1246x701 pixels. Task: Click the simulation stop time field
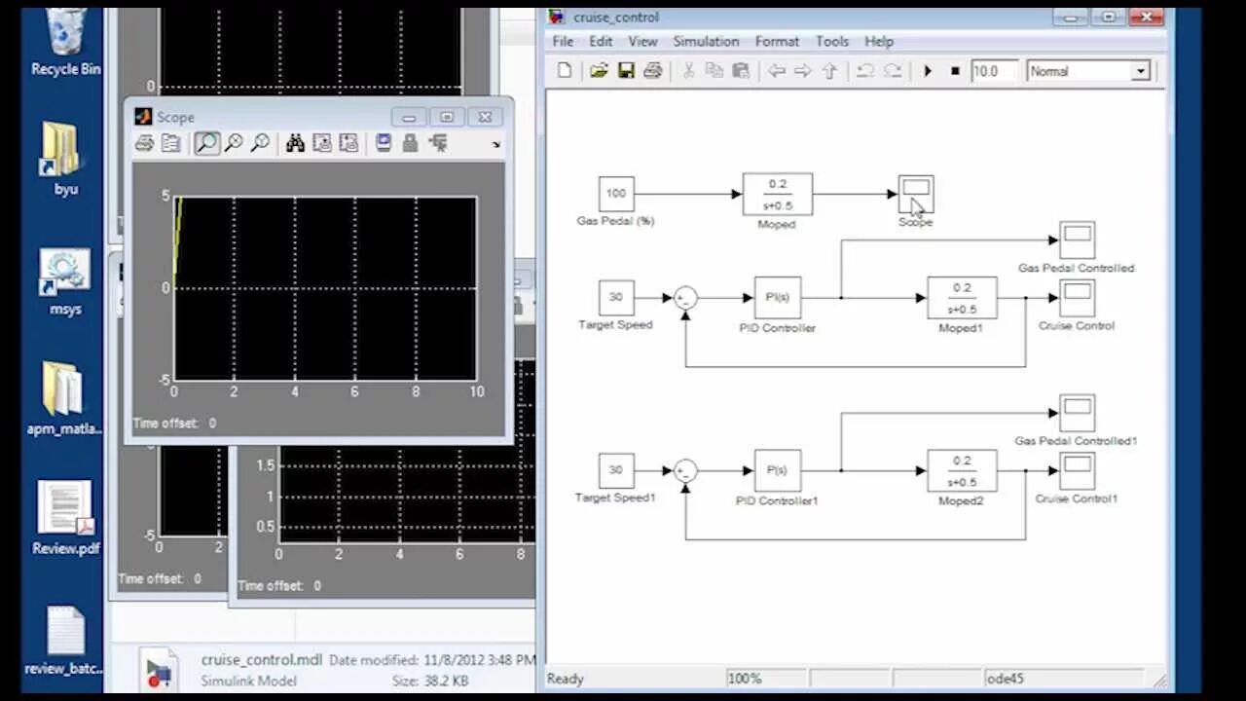994,71
